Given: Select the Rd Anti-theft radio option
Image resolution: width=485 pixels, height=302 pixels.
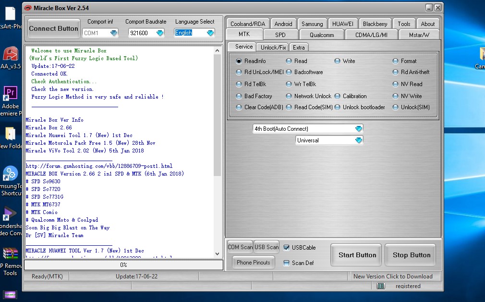Looking at the screenshot, I should 395,72.
